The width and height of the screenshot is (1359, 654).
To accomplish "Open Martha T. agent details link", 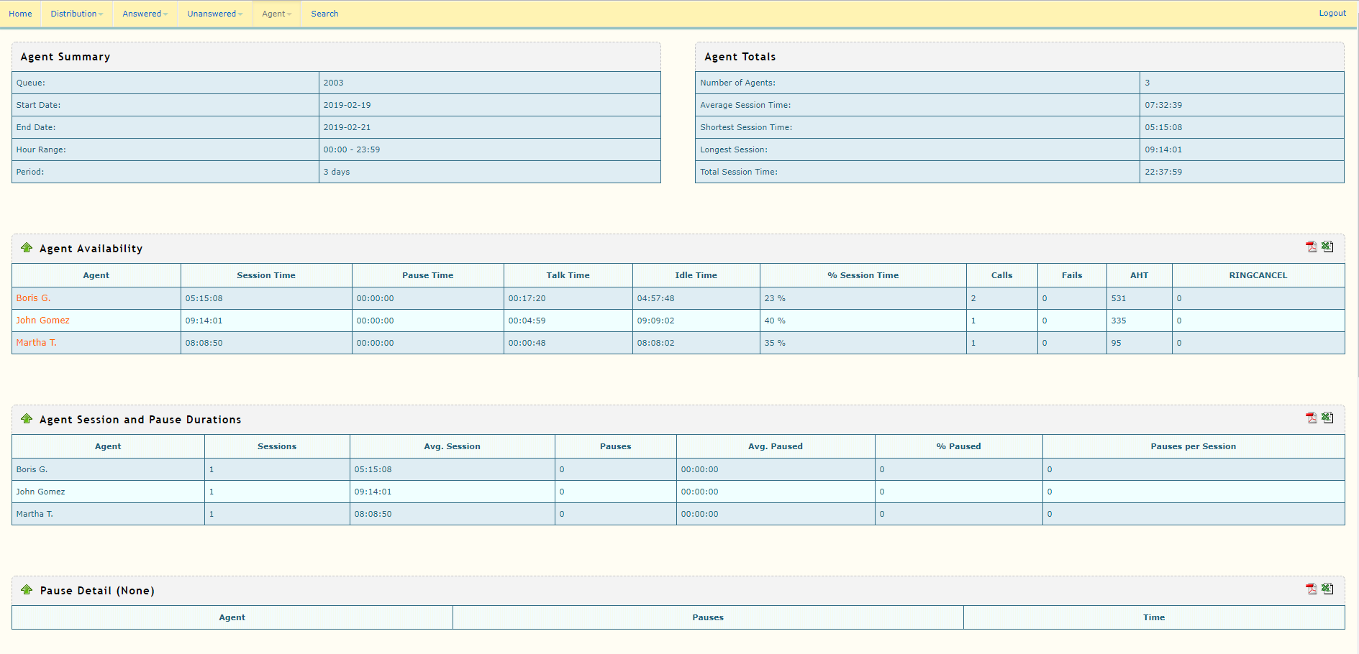I will (x=36, y=343).
